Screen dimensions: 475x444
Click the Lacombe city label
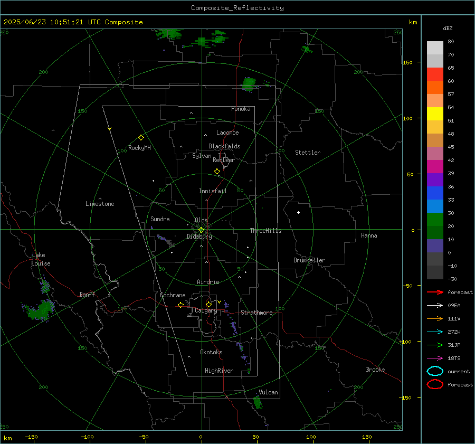(227, 133)
